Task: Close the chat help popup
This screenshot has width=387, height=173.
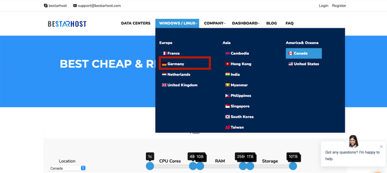Action: pyautogui.click(x=381, y=147)
